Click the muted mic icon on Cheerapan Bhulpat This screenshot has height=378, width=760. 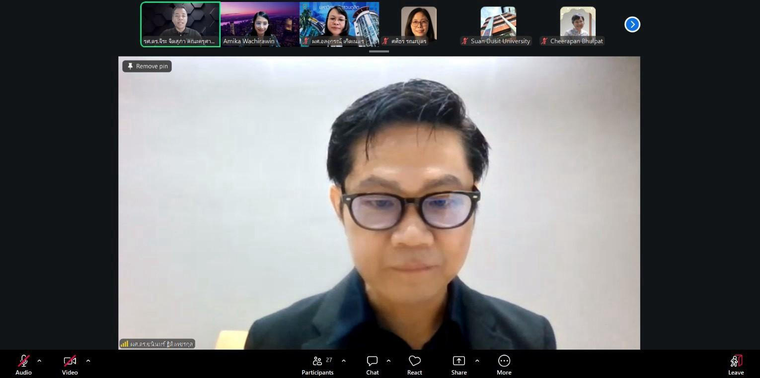coord(544,41)
